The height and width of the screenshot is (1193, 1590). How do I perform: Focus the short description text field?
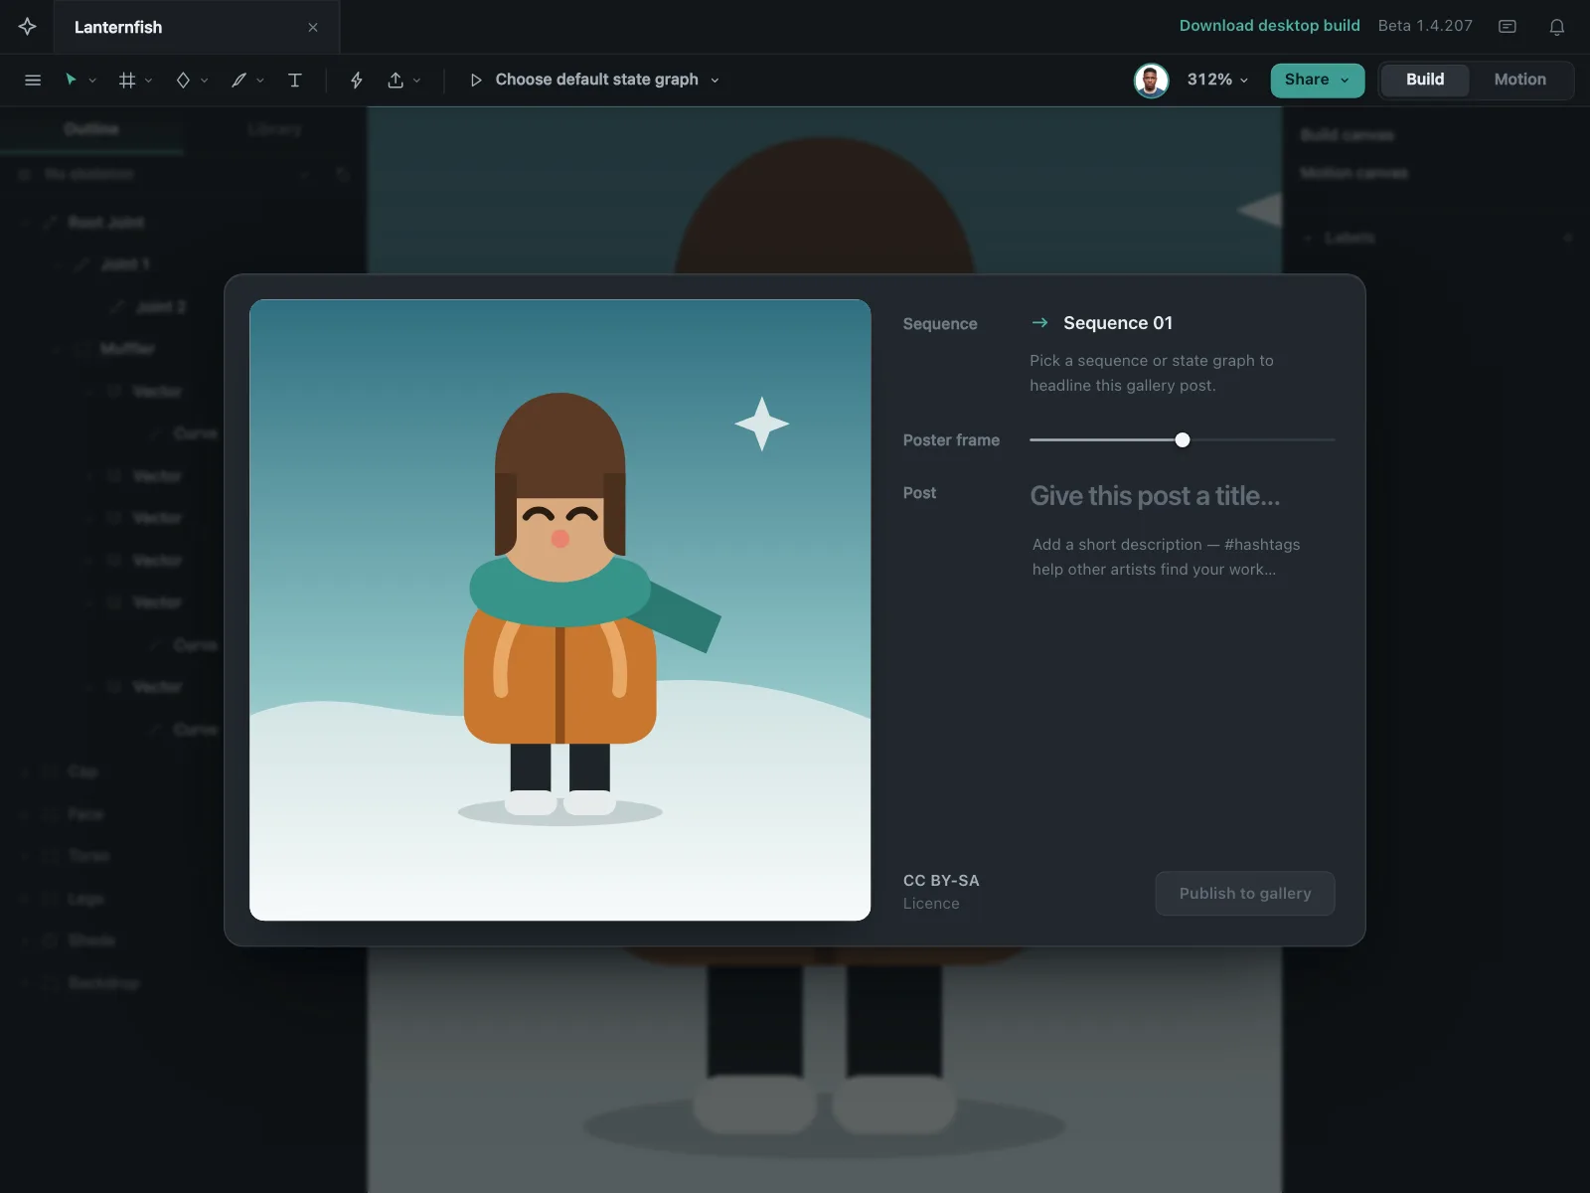click(1183, 557)
